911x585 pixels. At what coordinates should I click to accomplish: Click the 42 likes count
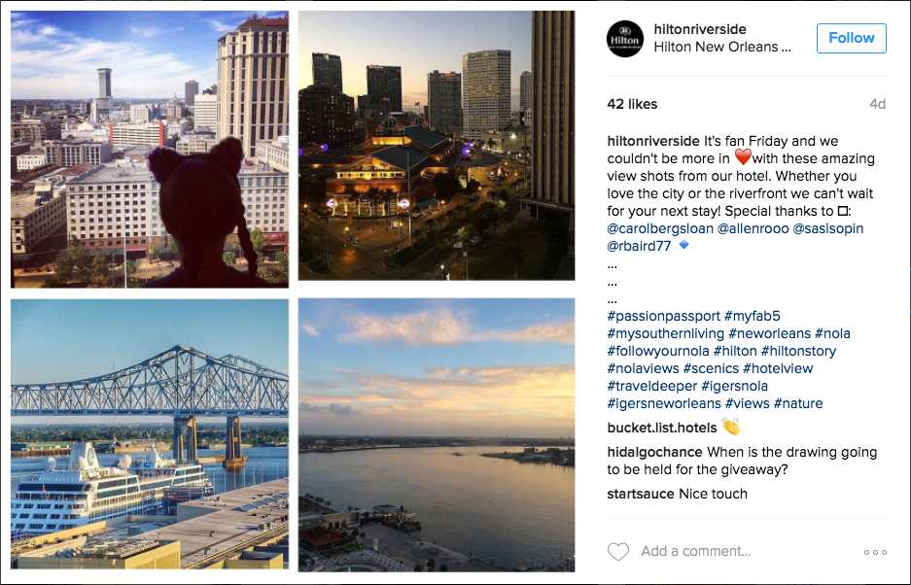pyautogui.click(x=632, y=104)
